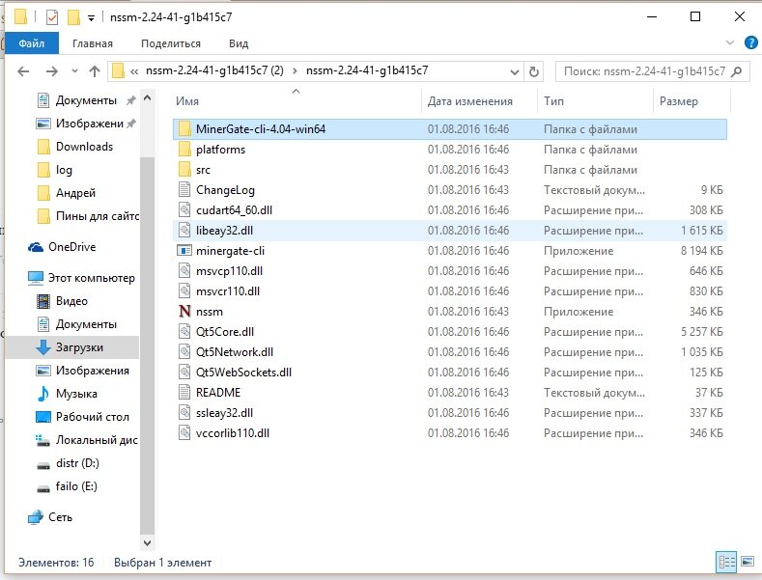762x580 pixels.
Task: Click the Up arrow navigation icon
Action: 95,71
